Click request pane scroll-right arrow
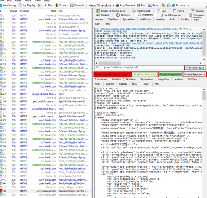This screenshot has height=198, width=207. pyautogui.click(x=200, y=63)
